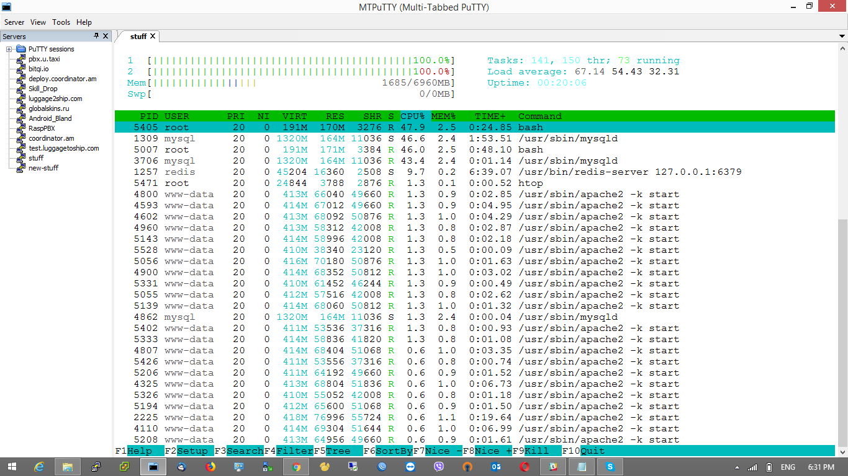
Task: Click the luggage2ship.com session icon
Action: click(x=22, y=99)
